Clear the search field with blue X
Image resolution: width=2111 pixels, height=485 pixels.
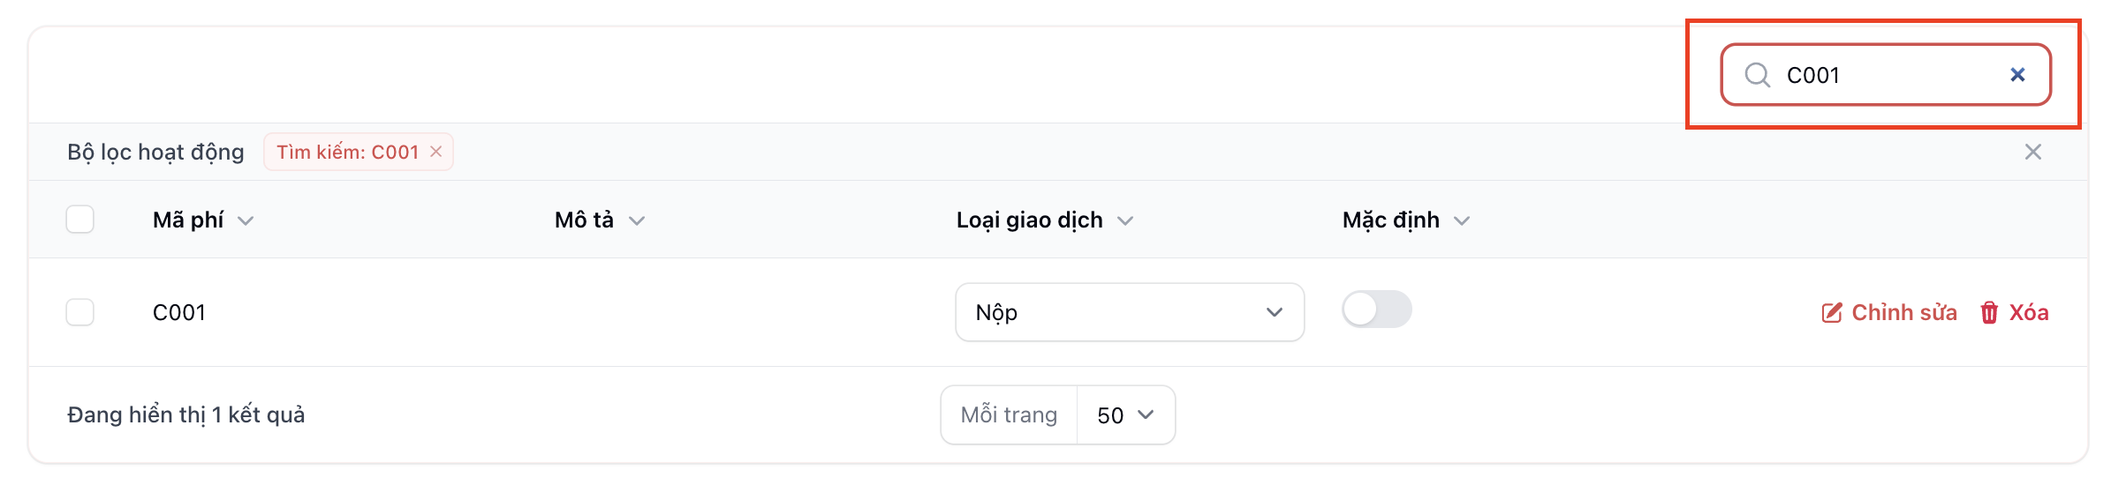click(2017, 75)
